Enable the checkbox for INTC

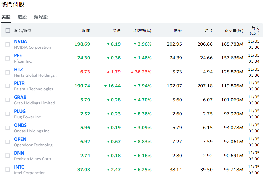pos(8,170)
